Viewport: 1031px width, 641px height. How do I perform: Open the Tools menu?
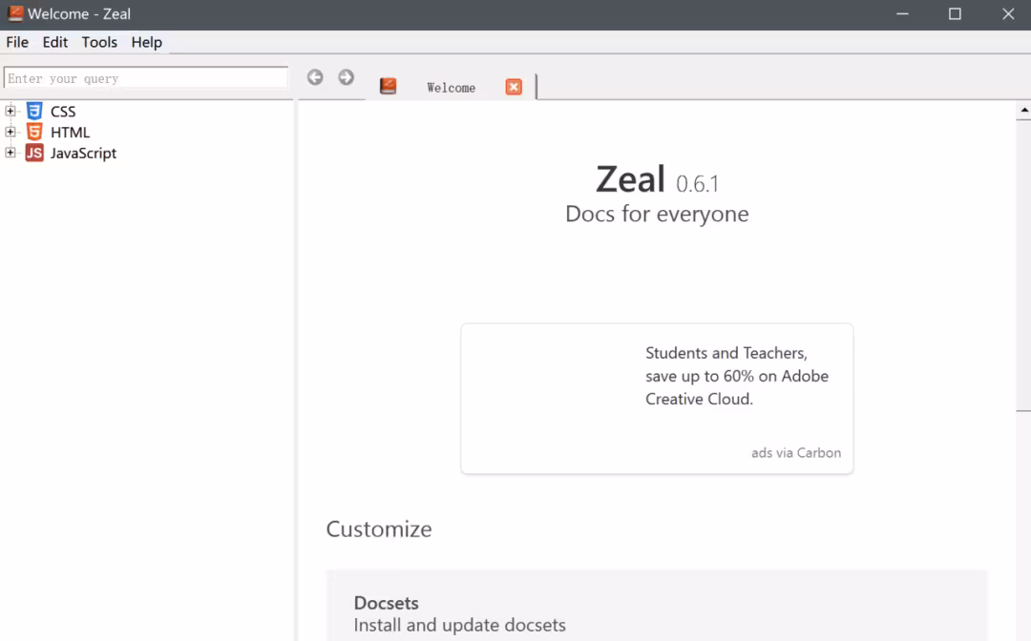[x=99, y=42]
